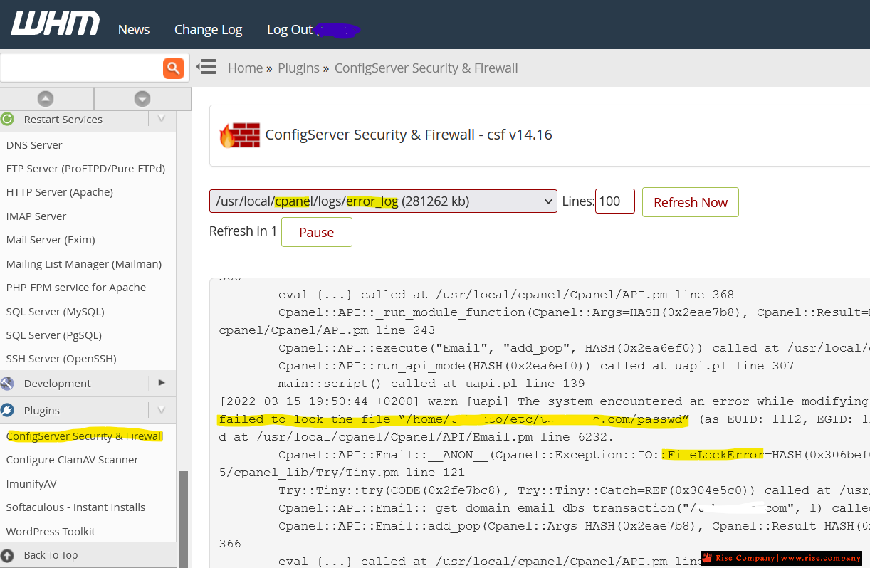The image size is (870, 568).
Task: Open the Change Log menu item
Action: [x=208, y=29]
